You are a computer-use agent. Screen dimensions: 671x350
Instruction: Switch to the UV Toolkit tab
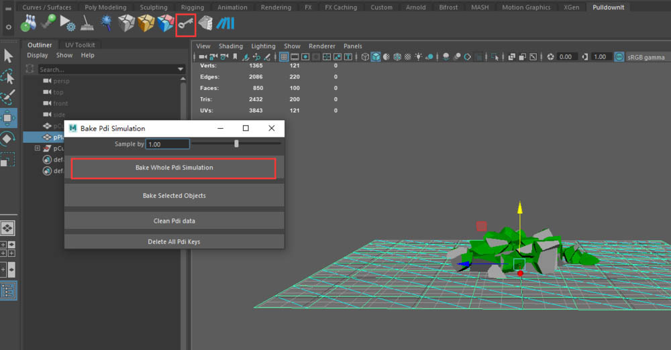point(79,45)
